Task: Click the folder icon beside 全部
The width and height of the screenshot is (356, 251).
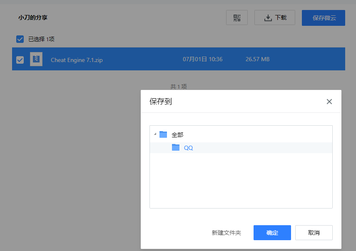Action: 163,134
